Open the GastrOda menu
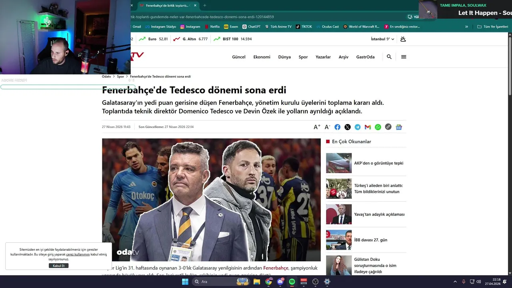The height and width of the screenshot is (288, 512). (365, 57)
